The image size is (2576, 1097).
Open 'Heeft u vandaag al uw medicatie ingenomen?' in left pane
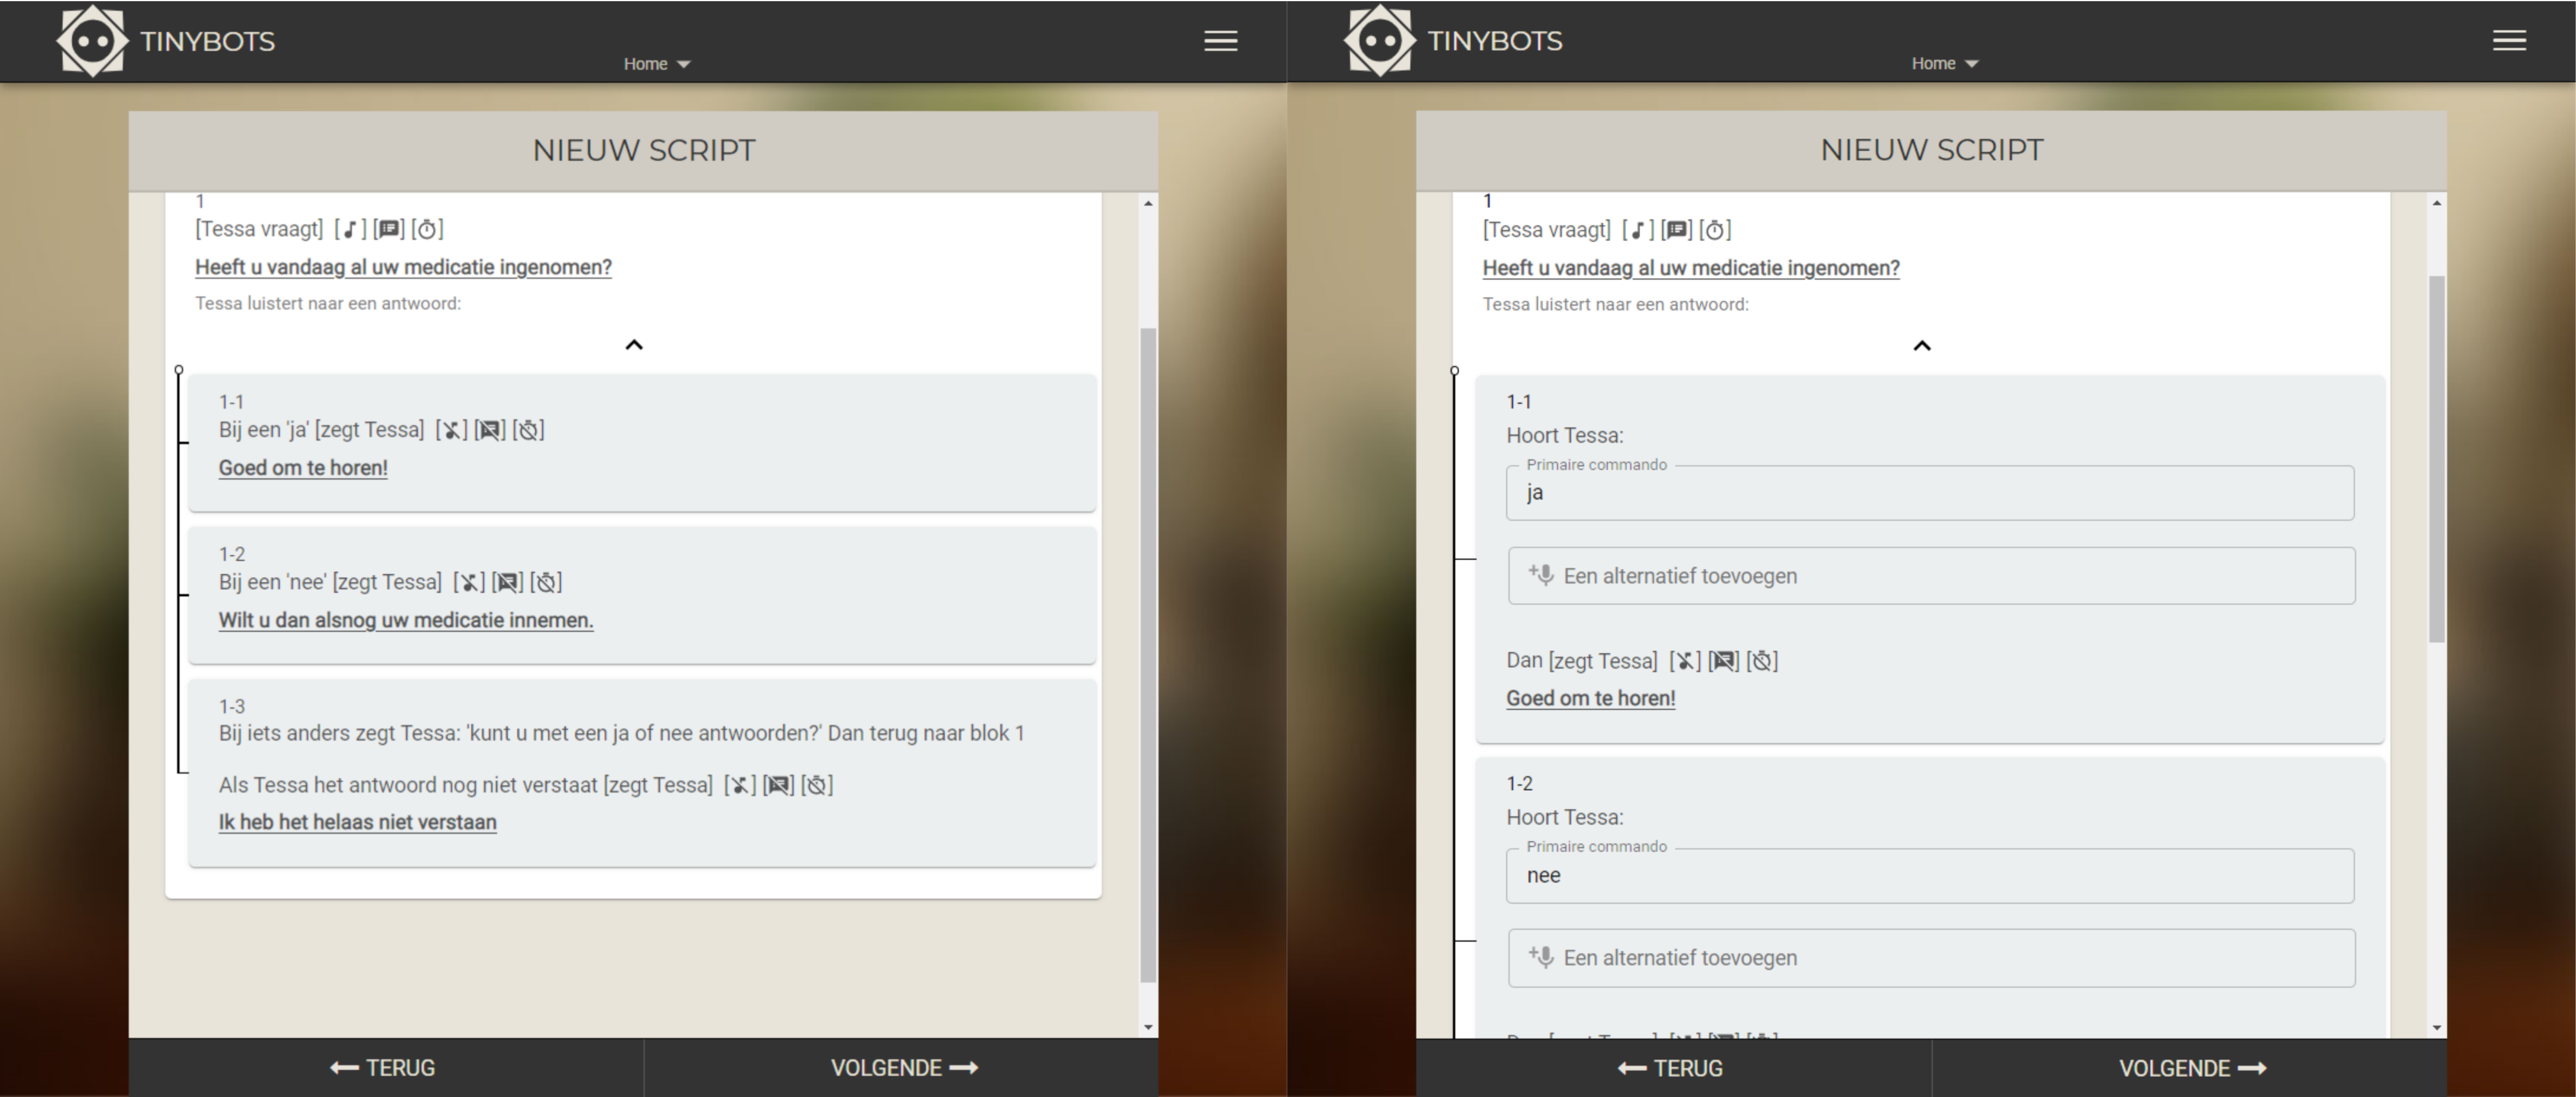click(403, 267)
